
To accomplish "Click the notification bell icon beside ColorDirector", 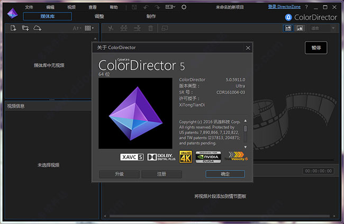I will [x=288, y=17].
